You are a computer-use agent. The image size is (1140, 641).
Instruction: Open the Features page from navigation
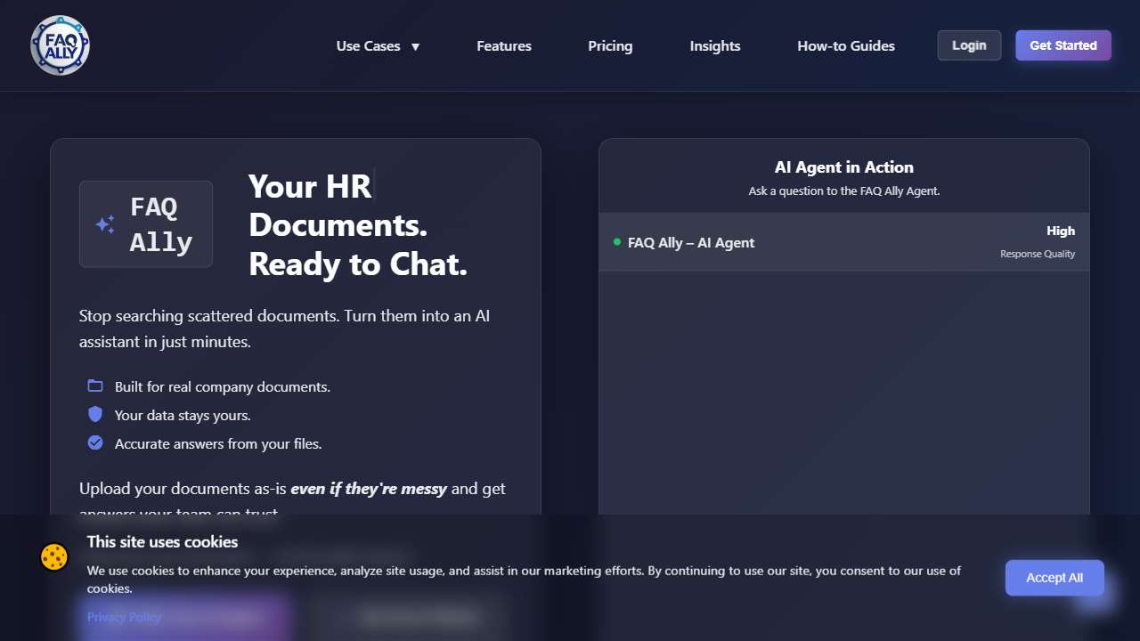point(503,46)
